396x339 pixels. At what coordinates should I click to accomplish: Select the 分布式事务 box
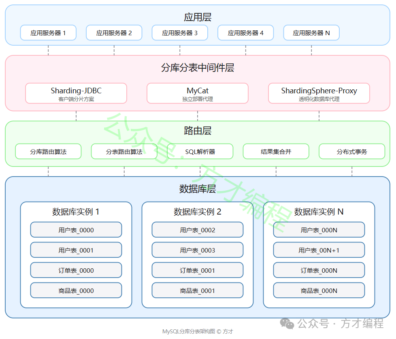(x=352, y=152)
